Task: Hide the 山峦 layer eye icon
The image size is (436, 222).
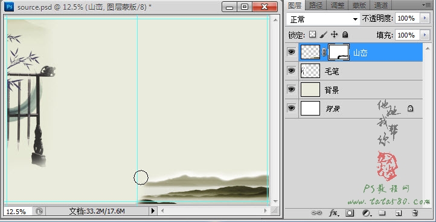Action: (x=291, y=52)
